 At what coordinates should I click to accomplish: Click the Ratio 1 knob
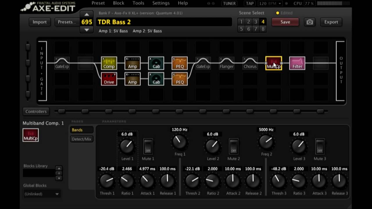click(x=127, y=181)
